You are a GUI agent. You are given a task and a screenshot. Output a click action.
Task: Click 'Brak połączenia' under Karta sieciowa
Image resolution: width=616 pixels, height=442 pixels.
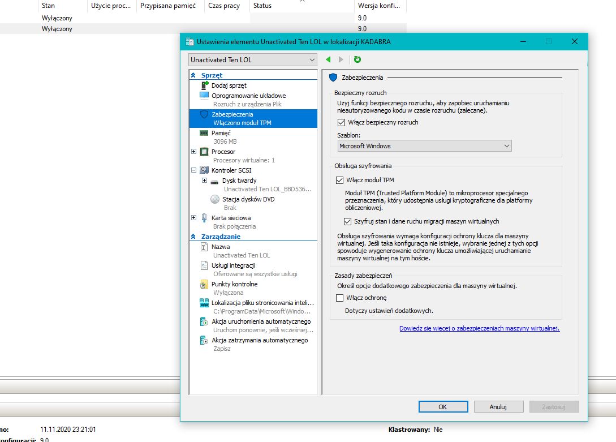coord(234,226)
